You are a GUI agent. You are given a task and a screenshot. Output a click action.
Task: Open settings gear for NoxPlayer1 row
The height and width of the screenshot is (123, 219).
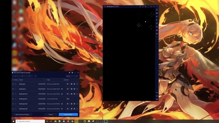pyautogui.click(x=74, y=89)
